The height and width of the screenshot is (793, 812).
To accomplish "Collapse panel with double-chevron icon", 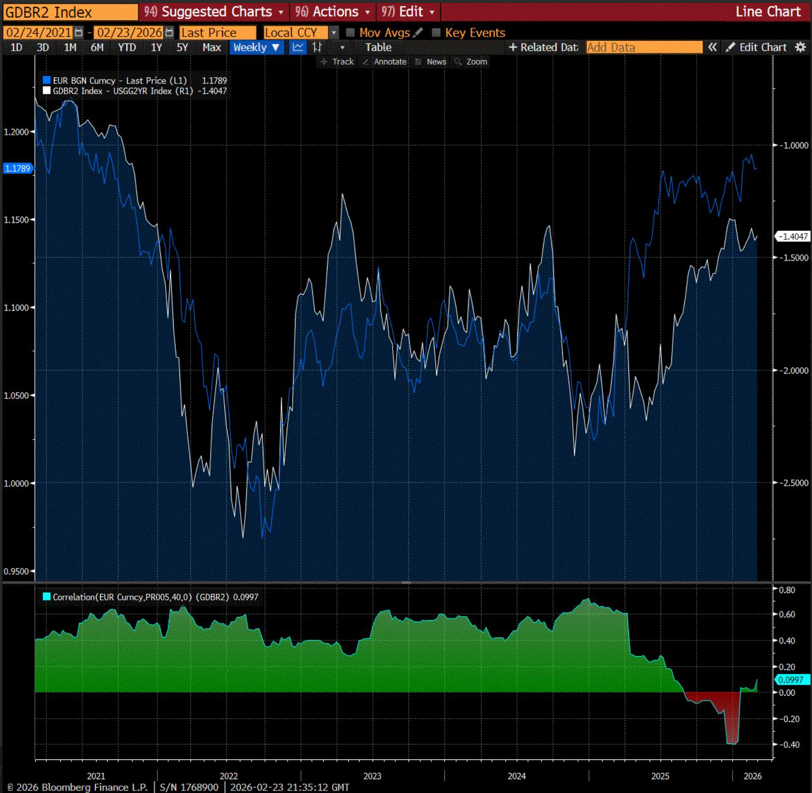I will click(712, 47).
